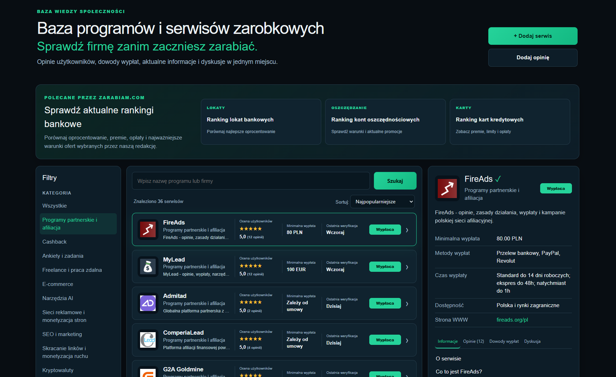Expand ComperiaLead row chevron arrow
Screen dimensions: 616x377
point(407,340)
